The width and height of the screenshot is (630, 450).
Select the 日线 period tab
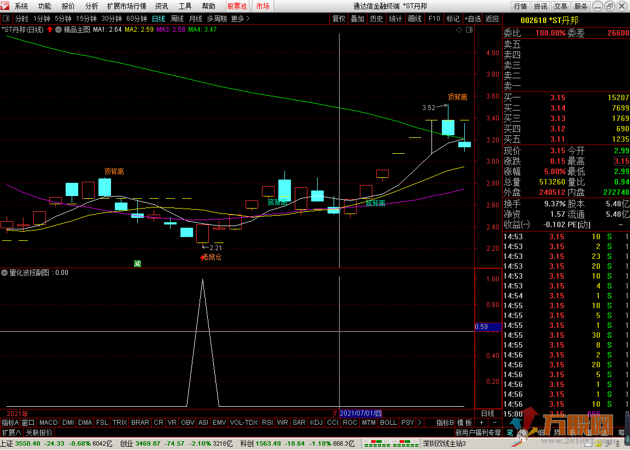coord(158,19)
